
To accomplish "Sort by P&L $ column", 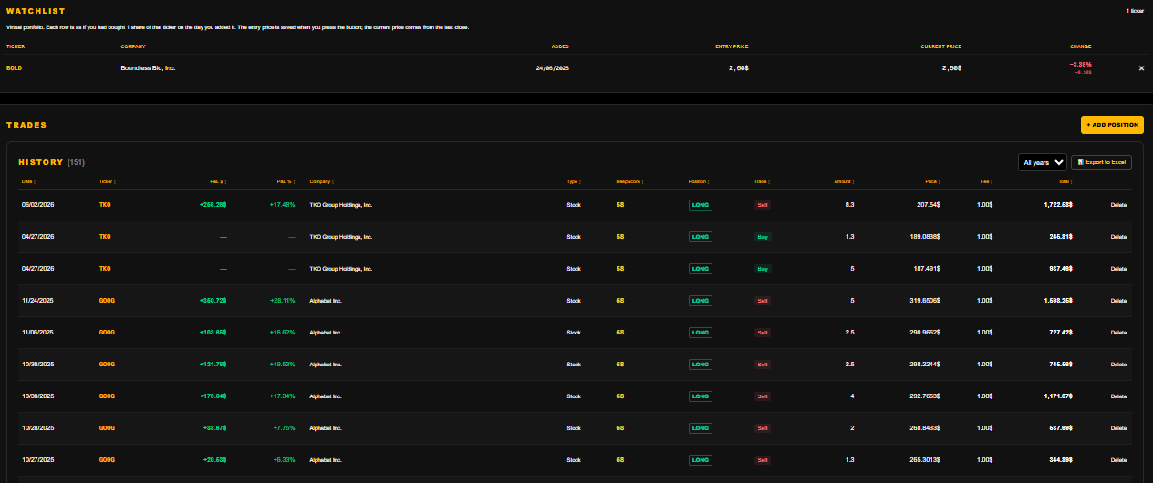I will tap(217, 181).
